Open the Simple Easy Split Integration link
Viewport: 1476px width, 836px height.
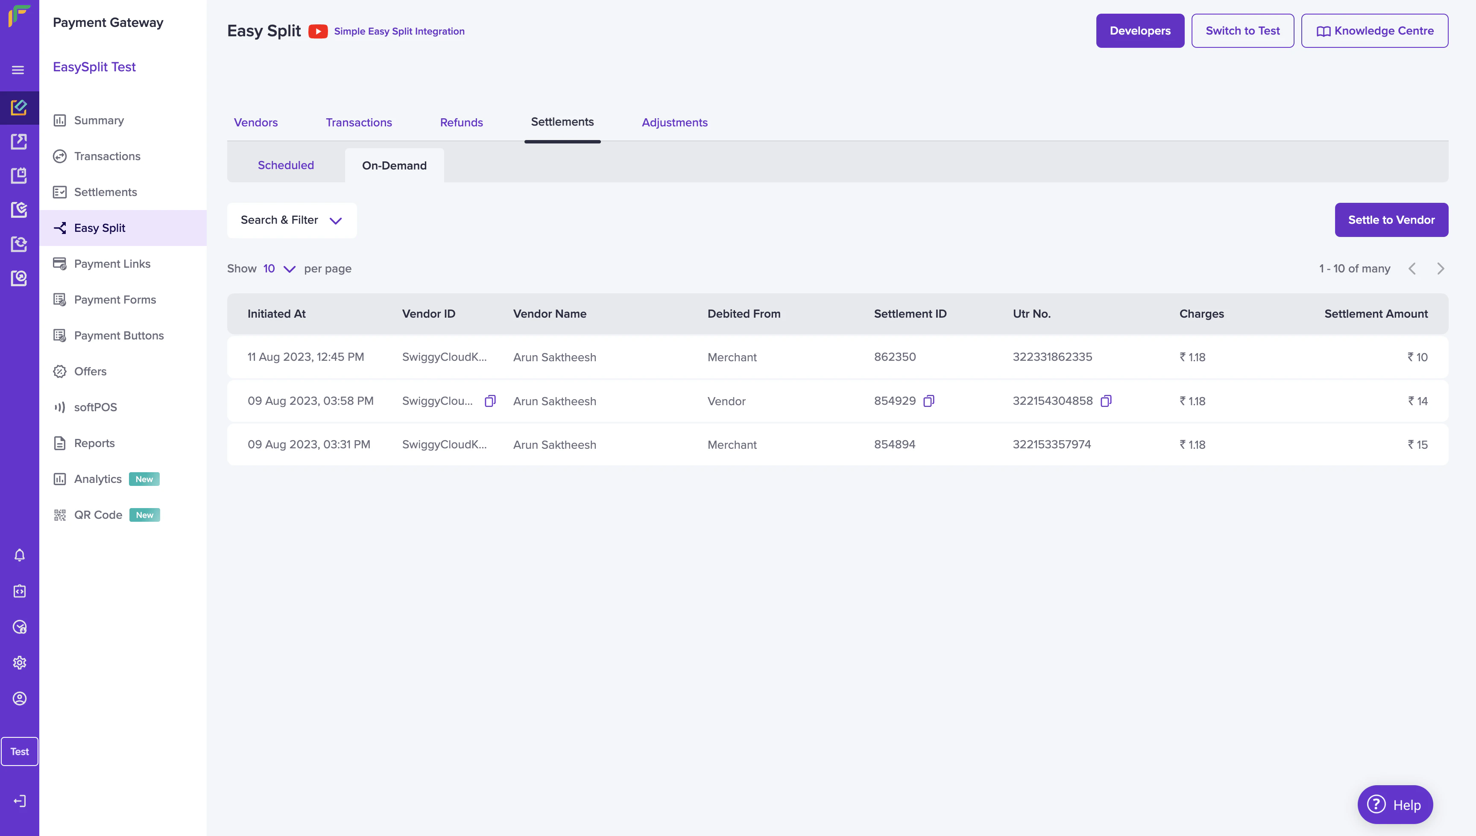(x=399, y=31)
